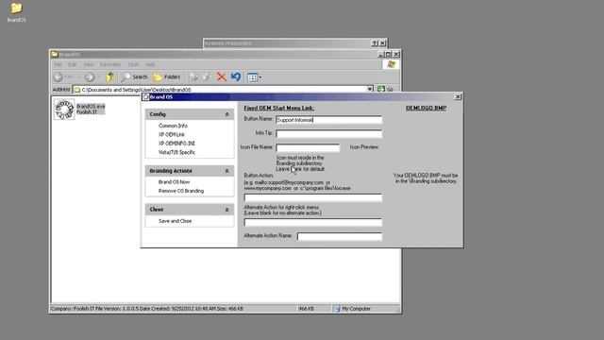Open the Tools menu in Explorer
Image resolution: width=604 pixels, height=340 pixels.
(133, 64)
